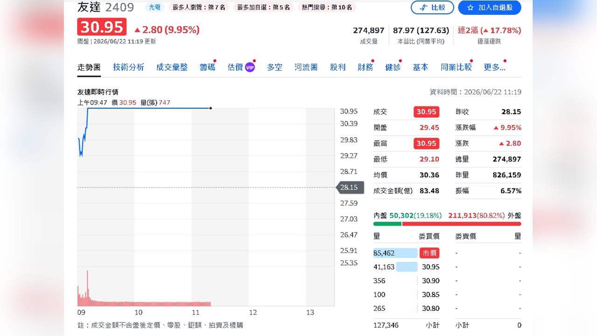Open the 基本 tab

(x=420, y=67)
